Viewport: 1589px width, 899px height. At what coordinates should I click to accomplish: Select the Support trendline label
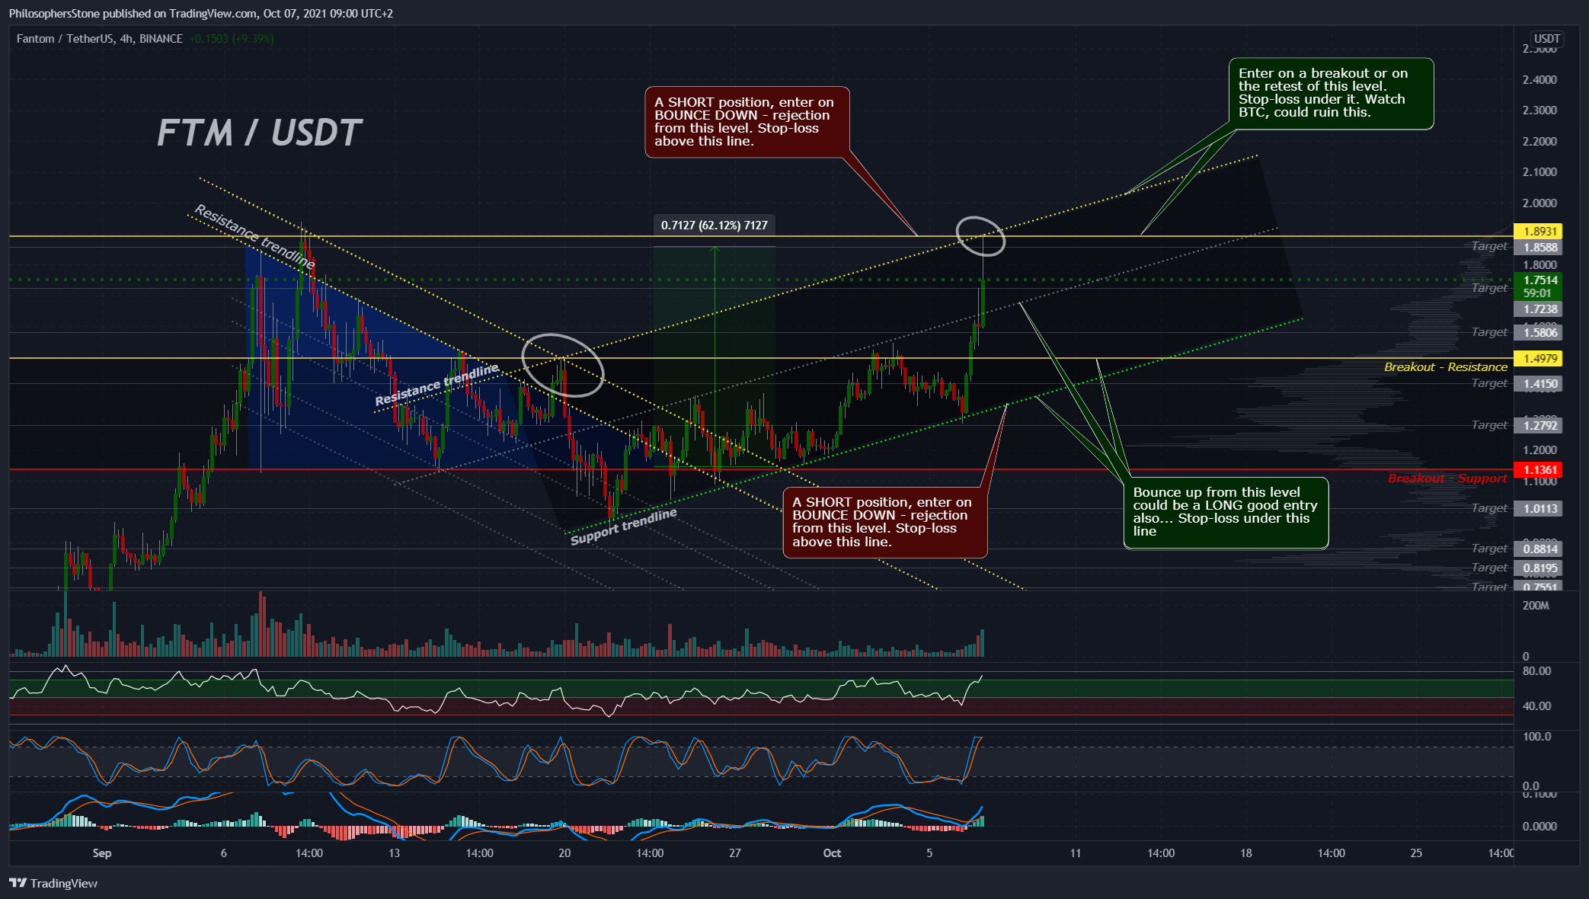tap(624, 526)
